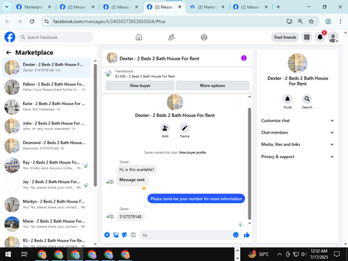Mute this chat bell icon
This screenshot has width=348, height=261.
click(x=287, y=99)
